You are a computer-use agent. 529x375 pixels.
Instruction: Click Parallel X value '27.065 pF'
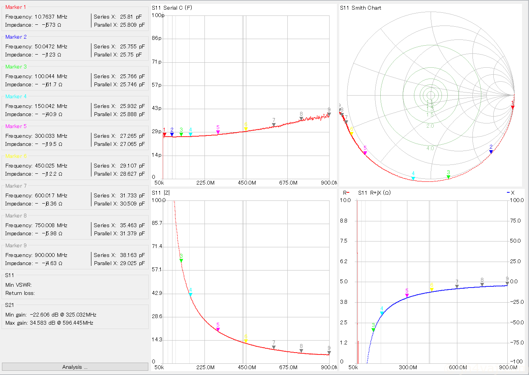[132, 144]
